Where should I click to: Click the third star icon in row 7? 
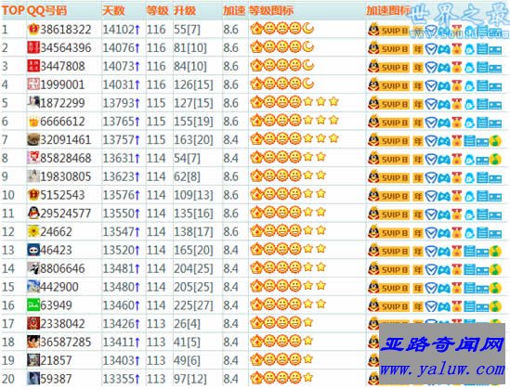333,138
